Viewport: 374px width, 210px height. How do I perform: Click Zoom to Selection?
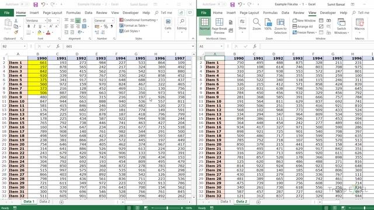[280, 26]
